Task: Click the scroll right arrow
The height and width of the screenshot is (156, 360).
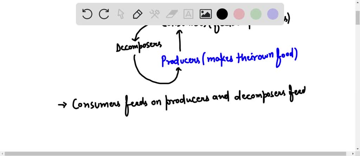Action: pyautogui.click(x=354, y=154)
